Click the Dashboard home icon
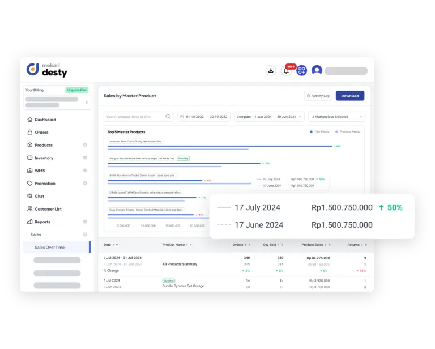Screen dimensions: 435x349 click(x=29, y=120)
